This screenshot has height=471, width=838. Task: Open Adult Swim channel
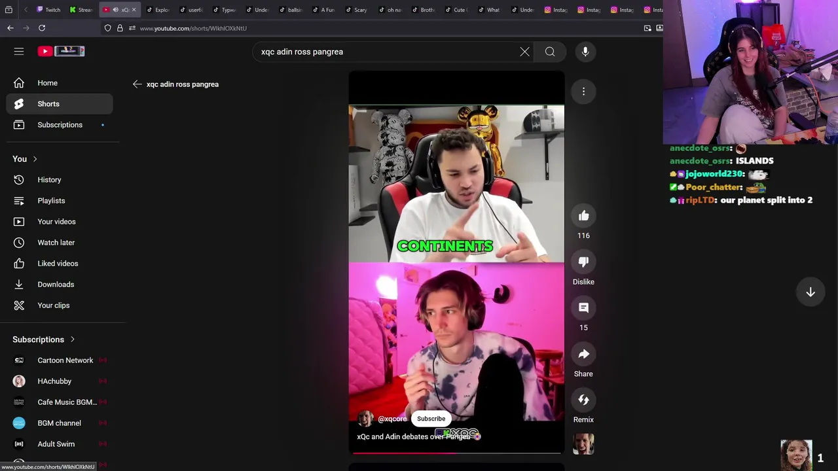click(x=60, y=444)
